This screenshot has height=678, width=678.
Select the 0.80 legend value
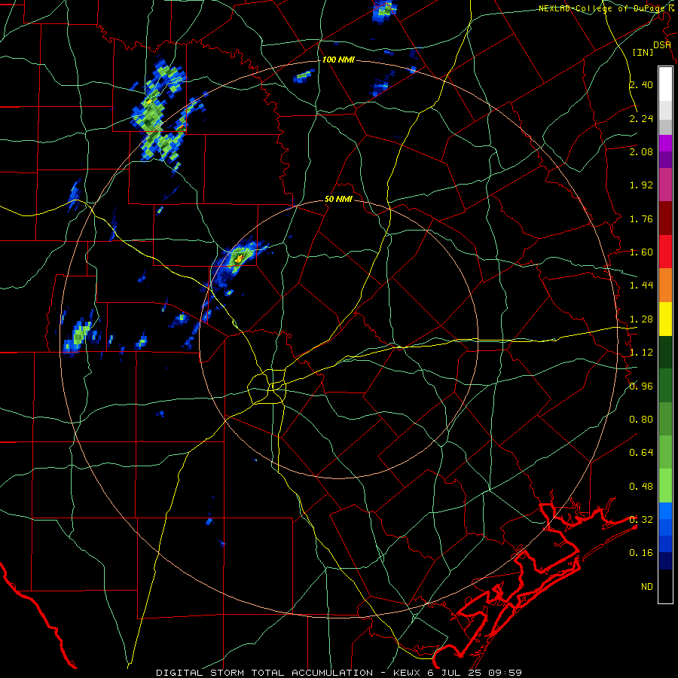pos(641,420)
